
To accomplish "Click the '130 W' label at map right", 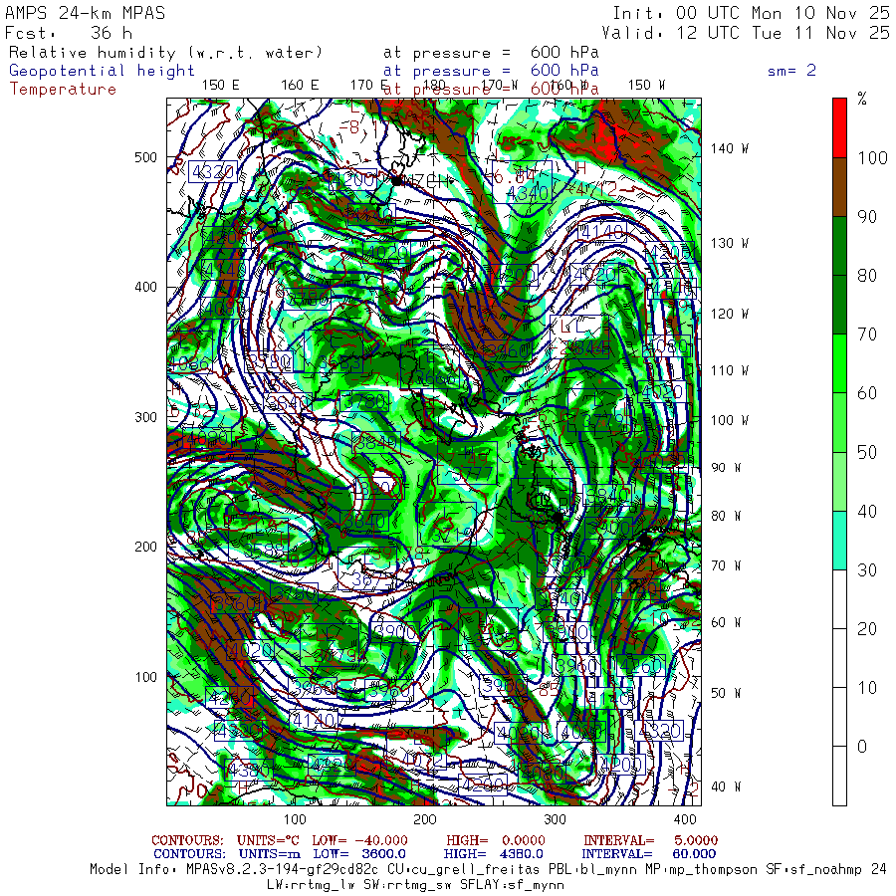I will tap(730, 244).
